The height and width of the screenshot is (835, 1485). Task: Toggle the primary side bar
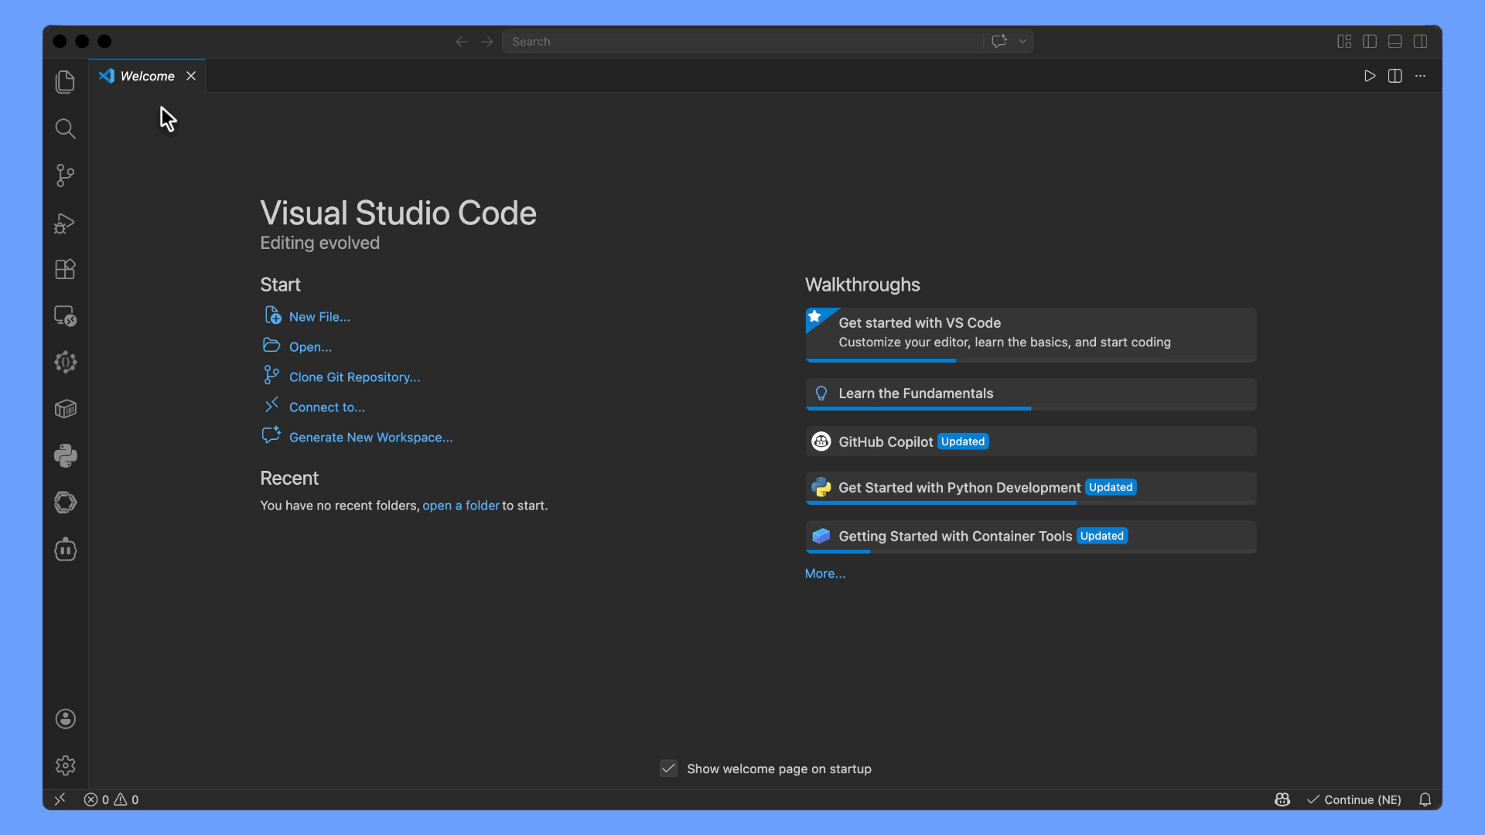pos(1370,42)
